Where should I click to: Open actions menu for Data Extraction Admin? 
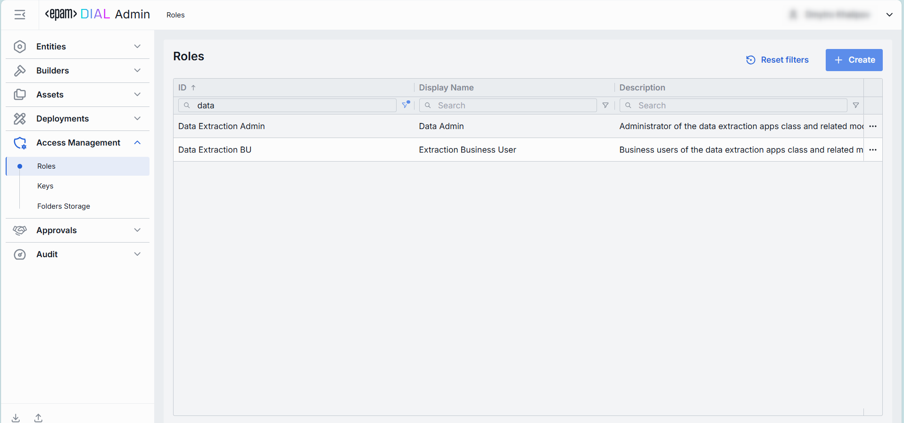click(x=872, y=126)
